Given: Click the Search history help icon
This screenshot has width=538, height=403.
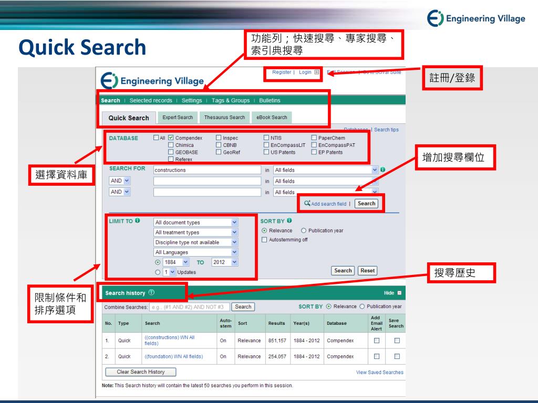Looking at the screenshot, I should pyautogui.click(x=151, y=293).
